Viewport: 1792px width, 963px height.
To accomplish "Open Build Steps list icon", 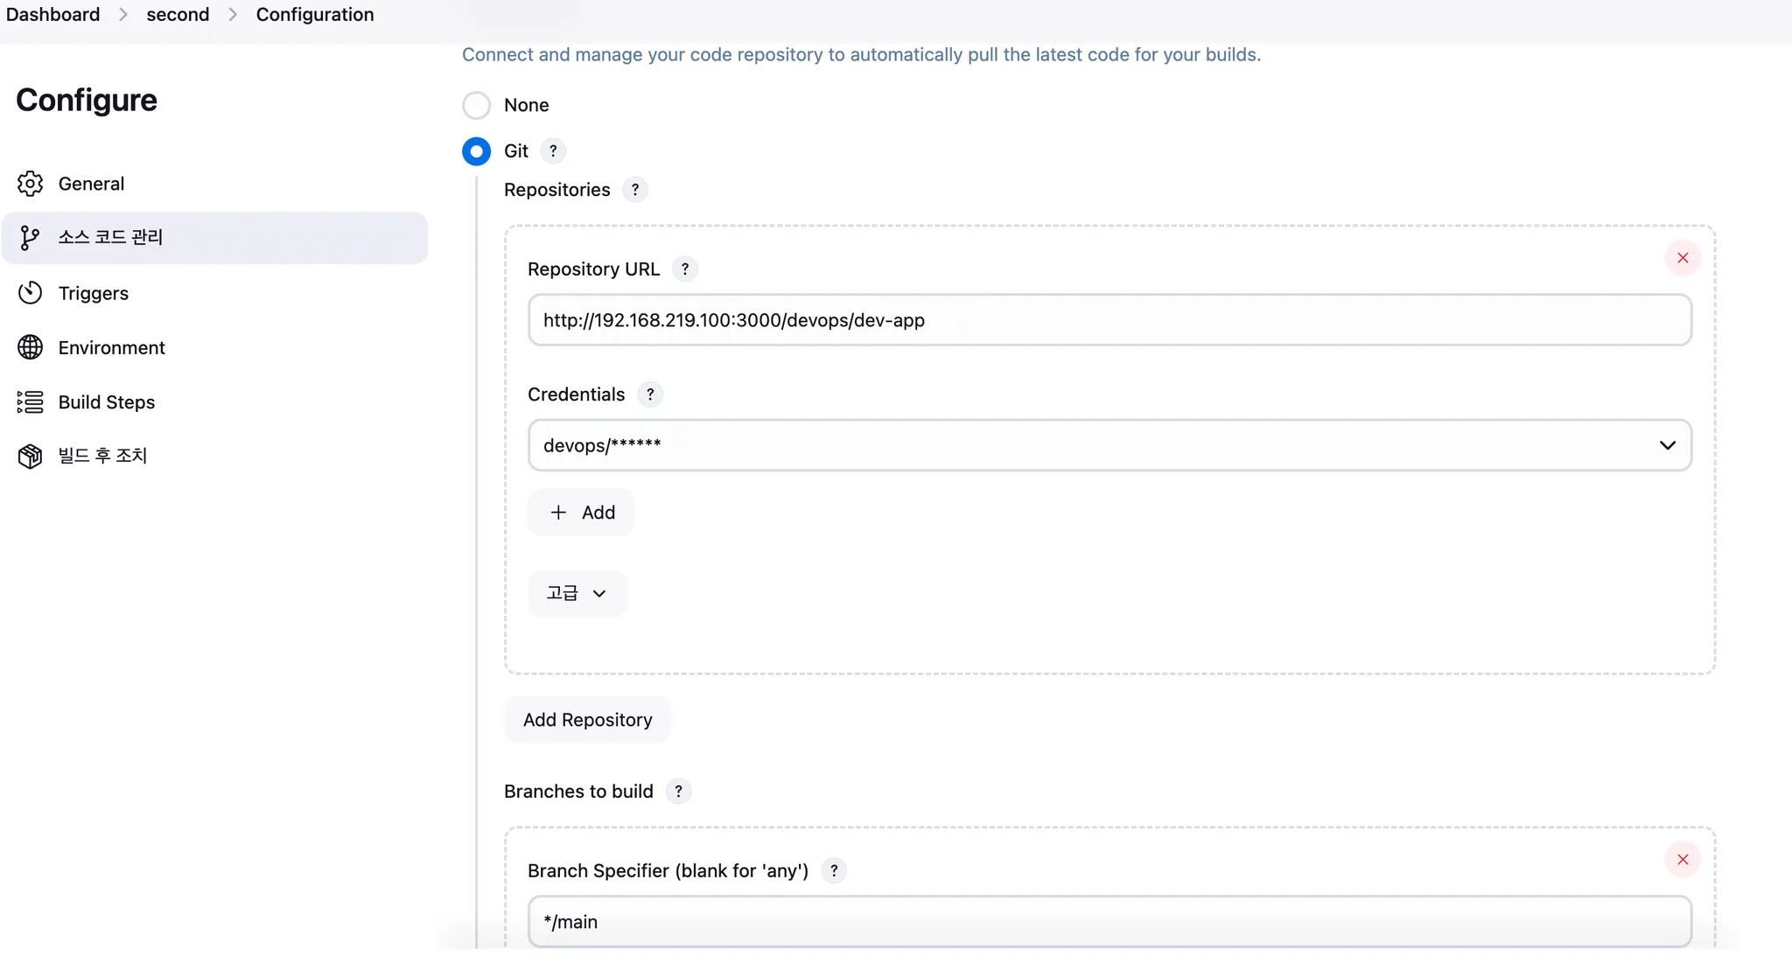I will [30, 402].
